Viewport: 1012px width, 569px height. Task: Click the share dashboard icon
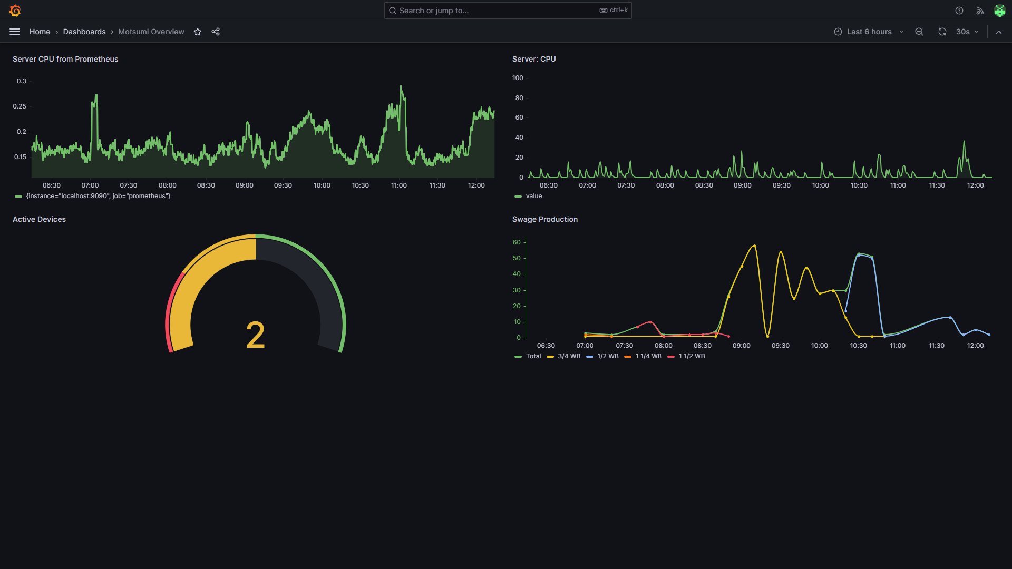click(x=216, y=32)
